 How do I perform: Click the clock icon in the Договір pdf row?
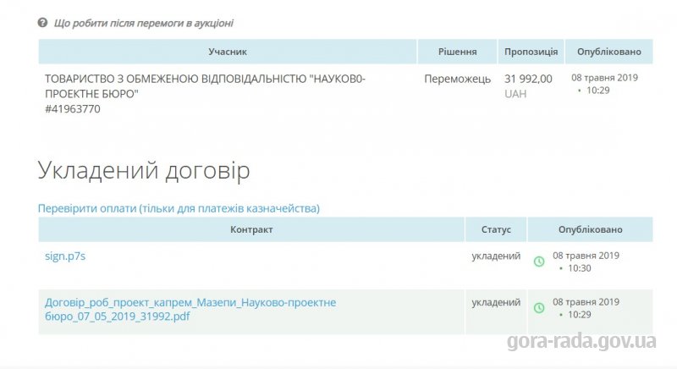pos(539,308)
